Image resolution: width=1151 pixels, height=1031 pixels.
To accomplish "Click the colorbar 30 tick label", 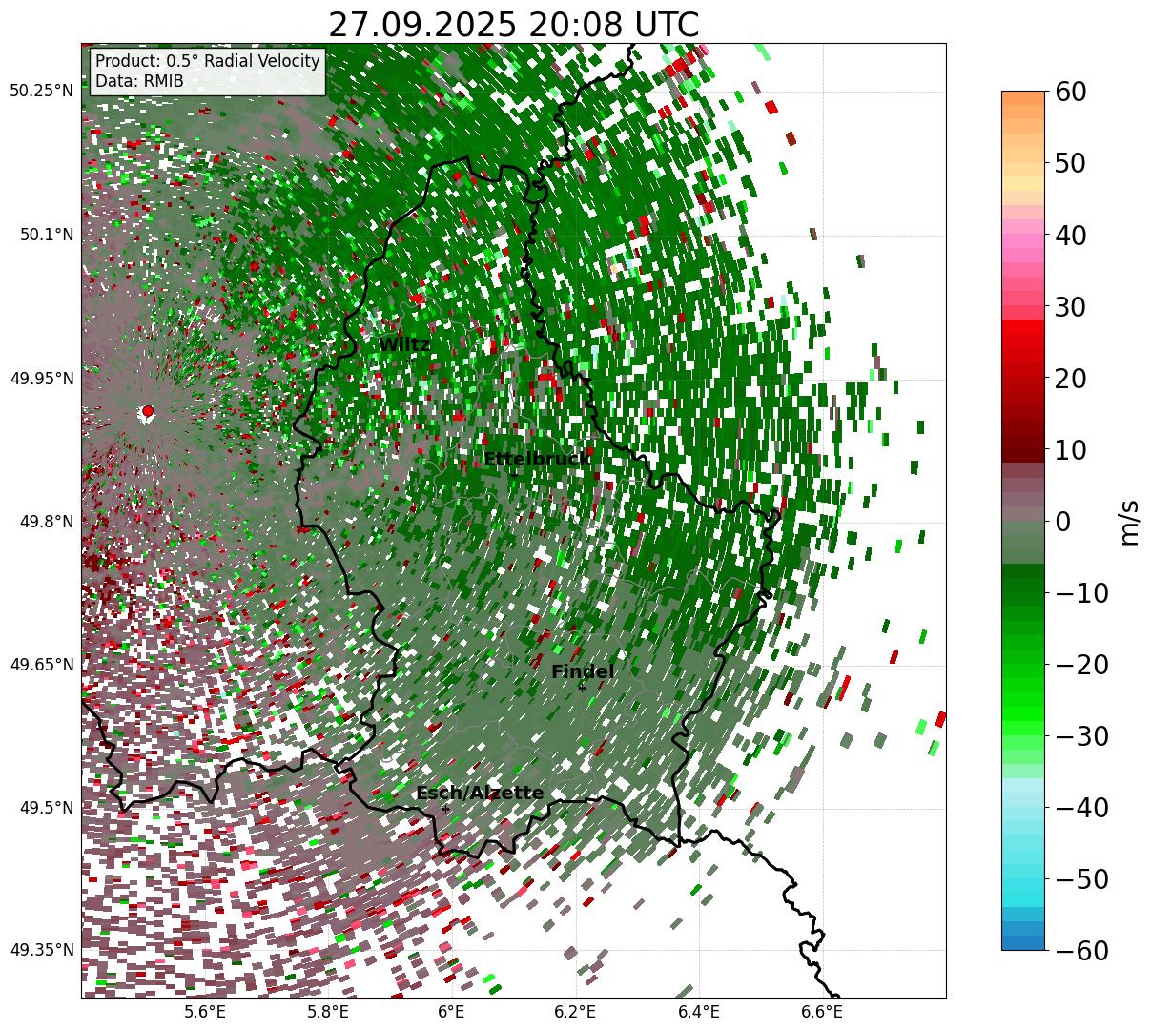I will coord(1072,307).
